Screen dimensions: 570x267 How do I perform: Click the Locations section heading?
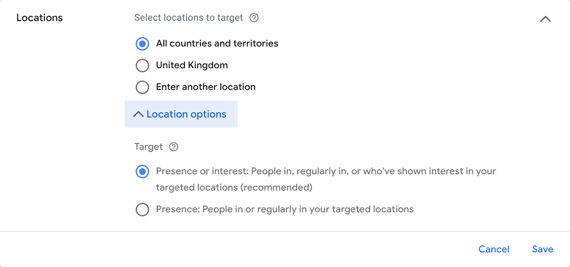[40, 18]
